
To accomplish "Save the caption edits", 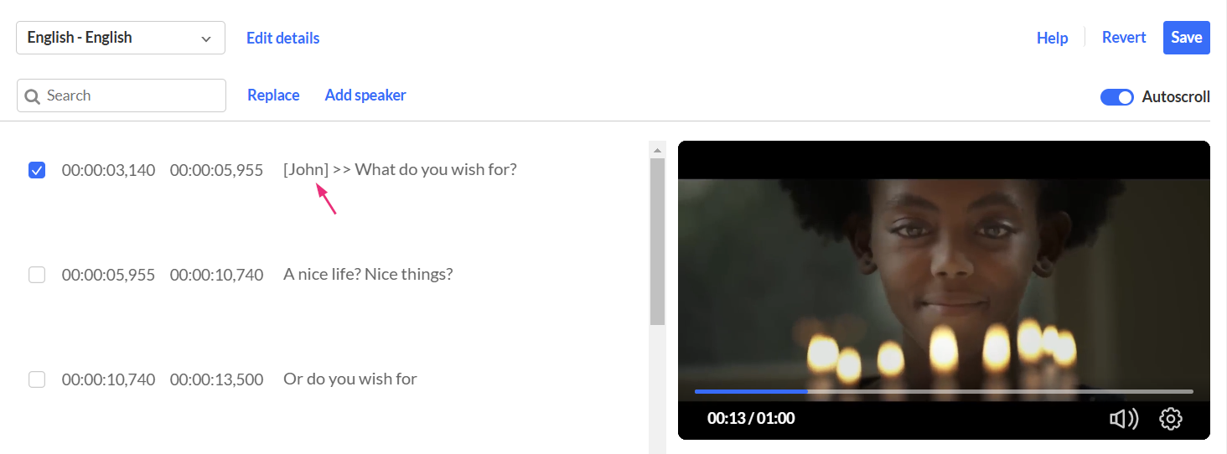I will [1187, 38].
